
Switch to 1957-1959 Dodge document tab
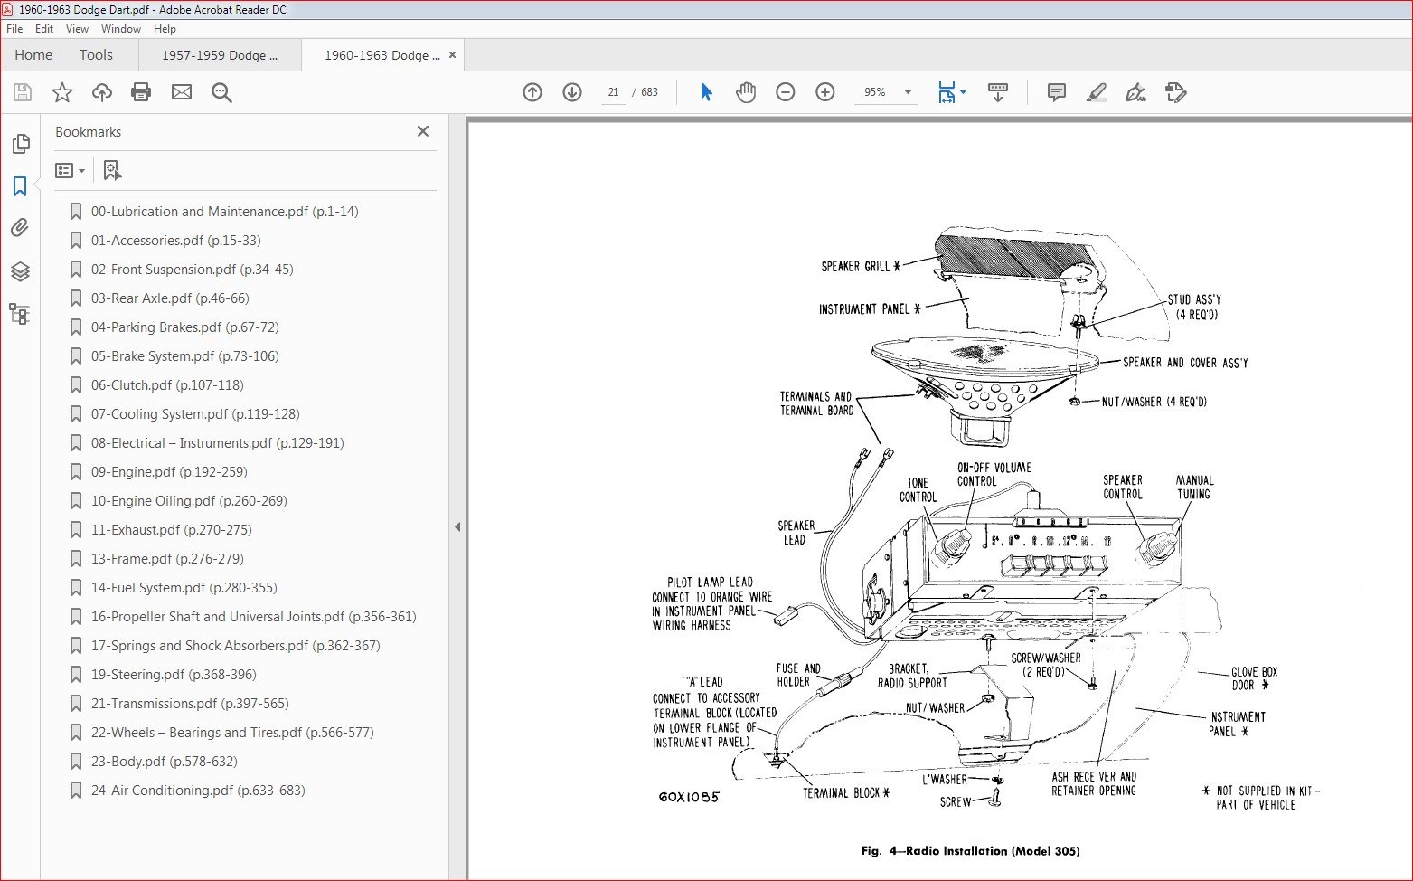(x=220, y=55)
